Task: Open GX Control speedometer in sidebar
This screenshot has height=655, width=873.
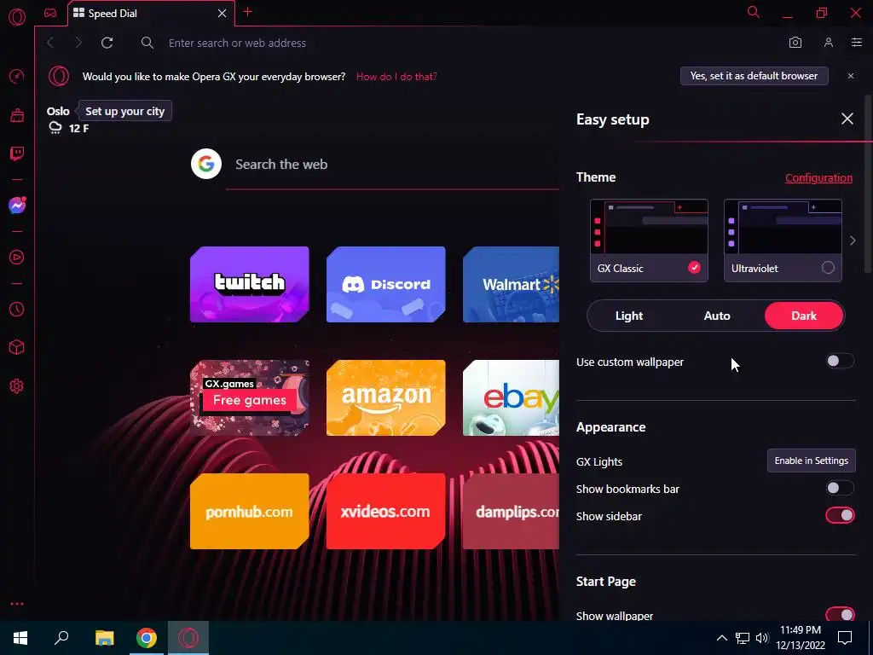Action: [x=17, y=76]
